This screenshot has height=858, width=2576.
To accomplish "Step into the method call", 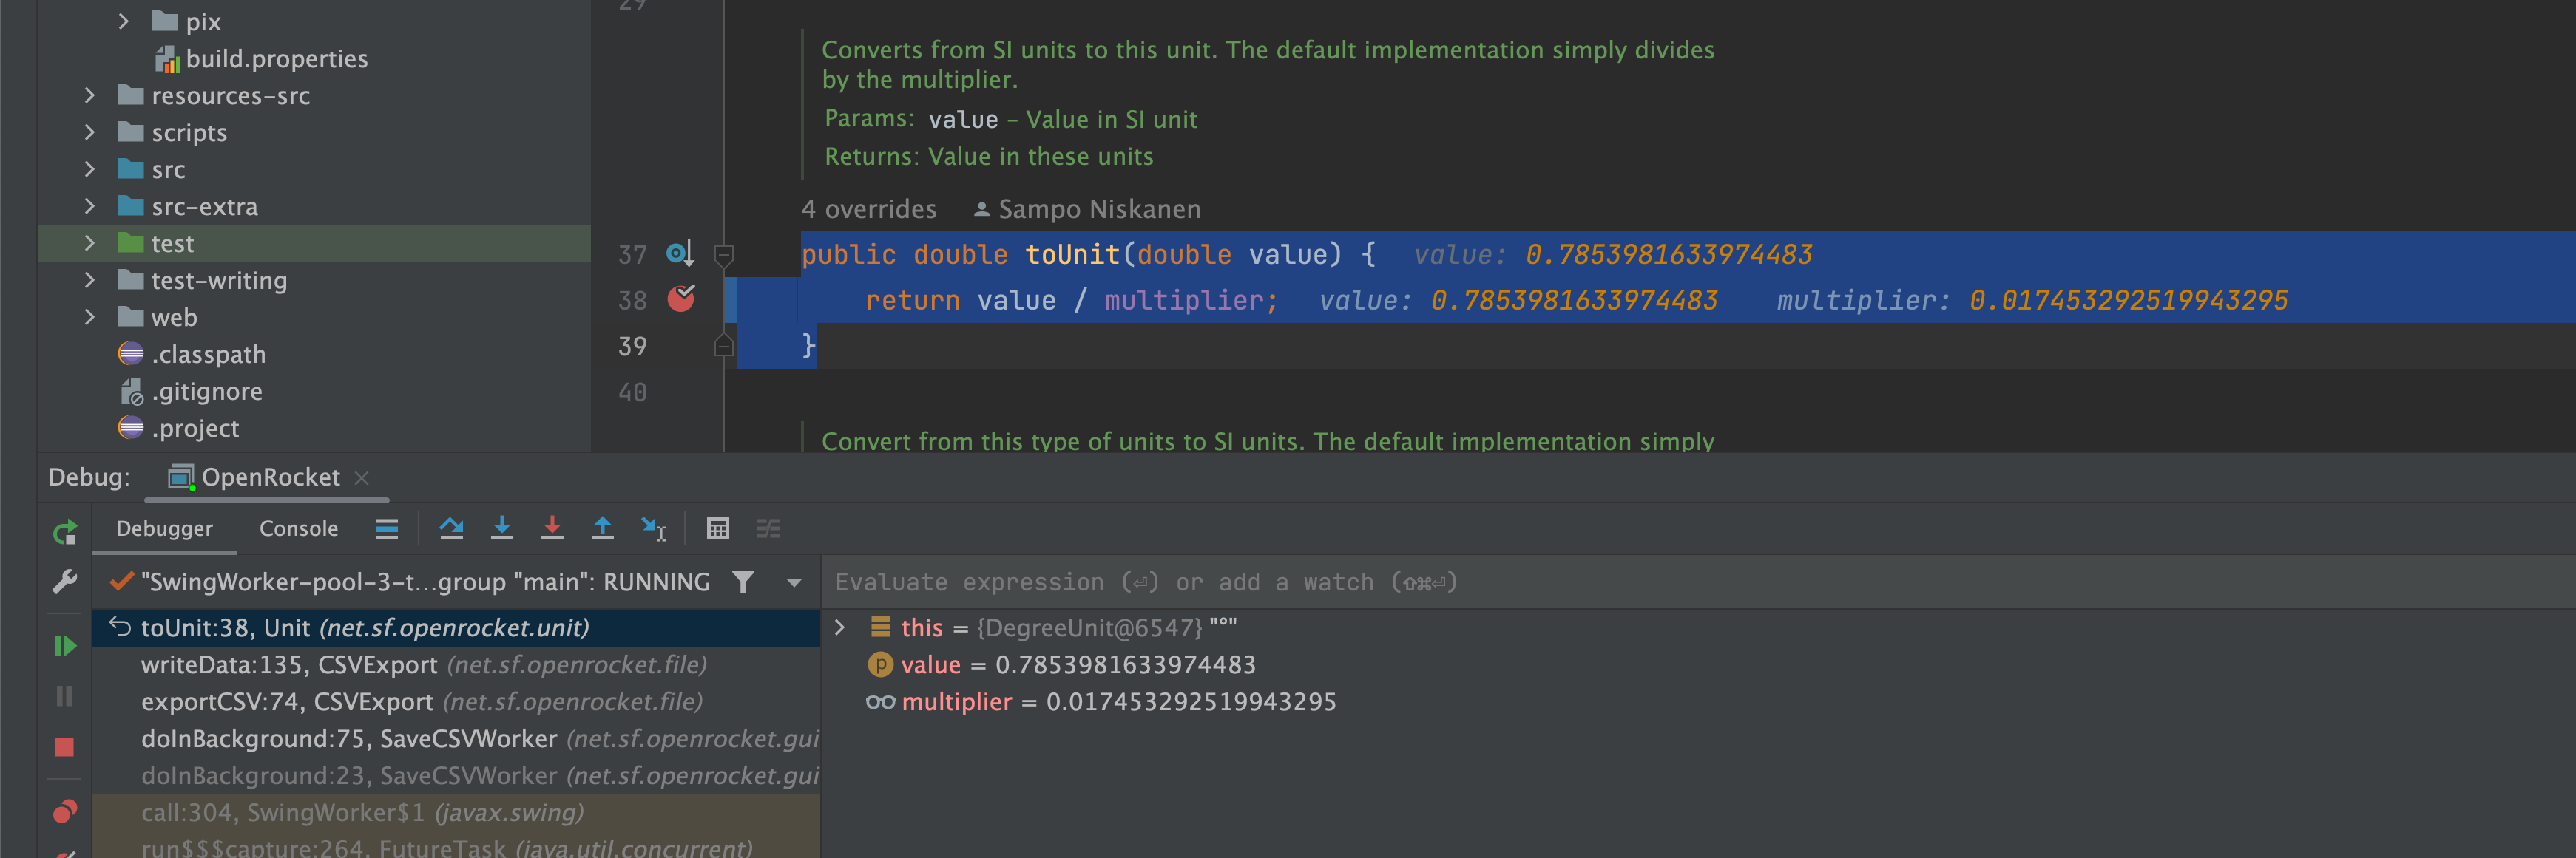I will tap(503, 528).
